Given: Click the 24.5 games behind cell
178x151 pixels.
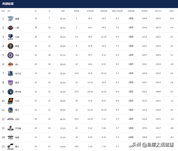Looking at the screenshot, I should point(76,147).
